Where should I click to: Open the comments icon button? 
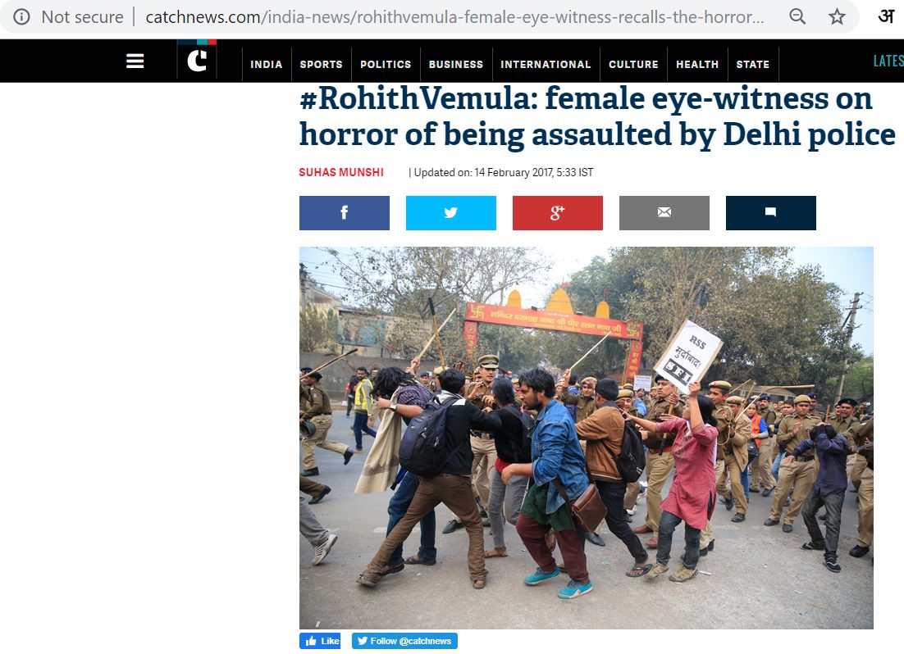(771, 212)
